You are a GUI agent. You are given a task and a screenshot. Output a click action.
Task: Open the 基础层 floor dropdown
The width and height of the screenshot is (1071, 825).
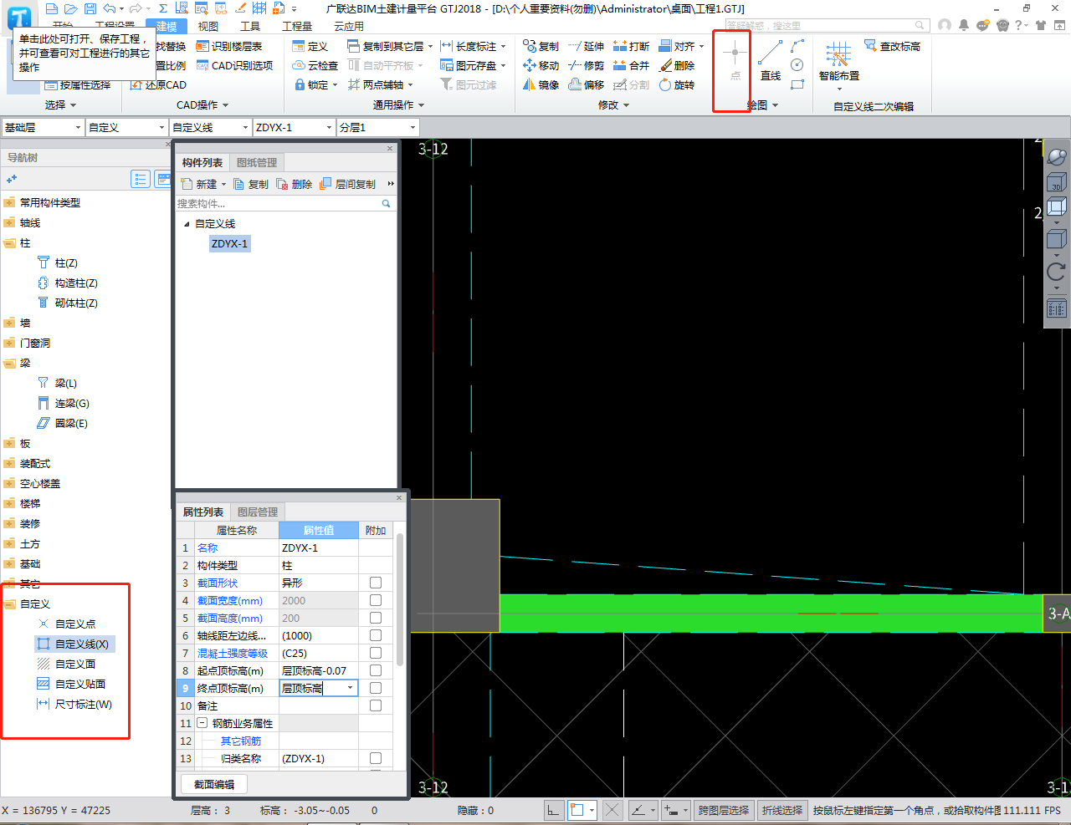[43, 127]
